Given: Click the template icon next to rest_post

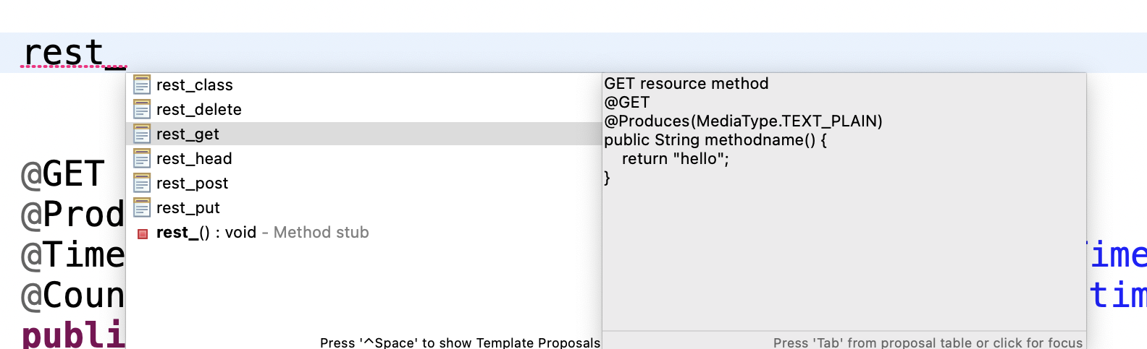Looking at the screenshot, I should [x=142, y=184].
